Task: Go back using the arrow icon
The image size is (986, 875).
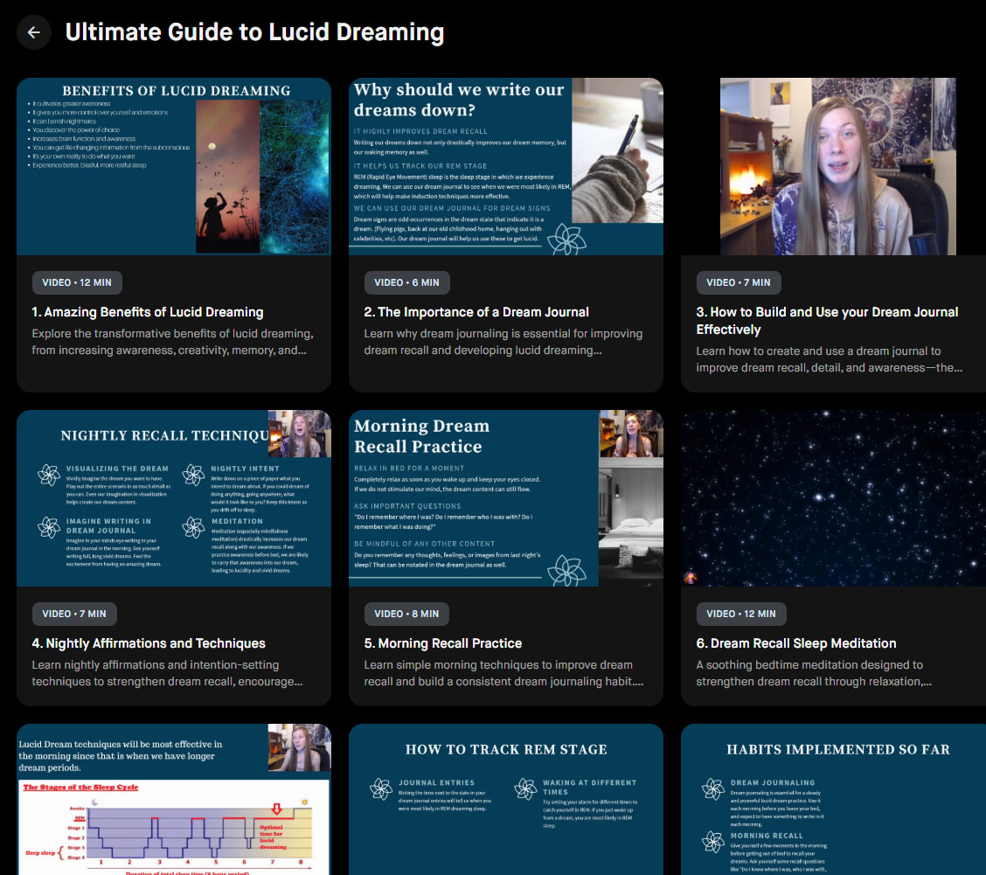Action: 34,32
